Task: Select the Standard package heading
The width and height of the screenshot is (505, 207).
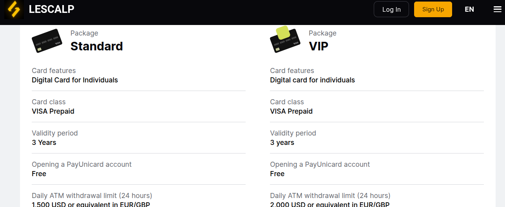Action: tap(97, 46)
